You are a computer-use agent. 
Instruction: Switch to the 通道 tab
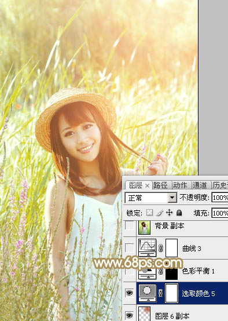click(200, 185)
